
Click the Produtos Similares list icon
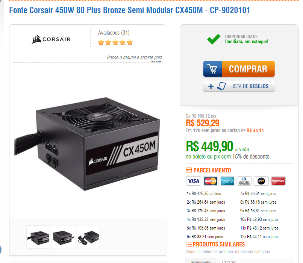click(189, 245)
